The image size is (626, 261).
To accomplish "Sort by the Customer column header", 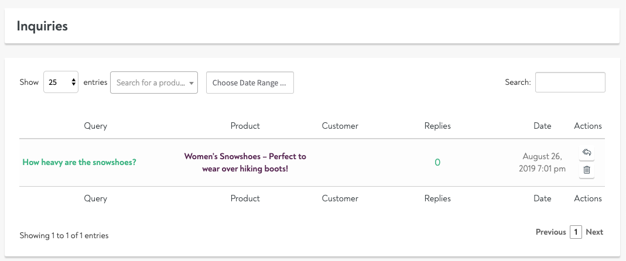I will (x=340, y=126).
